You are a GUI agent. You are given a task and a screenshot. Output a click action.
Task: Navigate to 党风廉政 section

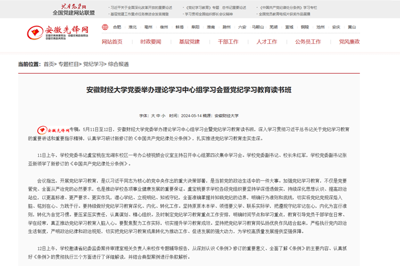point(349,42)
